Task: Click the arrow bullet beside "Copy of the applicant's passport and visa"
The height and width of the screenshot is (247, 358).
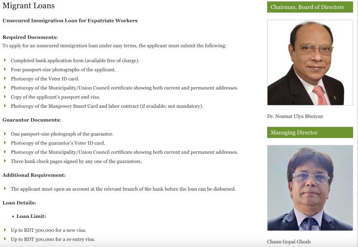Action: click(5, 97)
